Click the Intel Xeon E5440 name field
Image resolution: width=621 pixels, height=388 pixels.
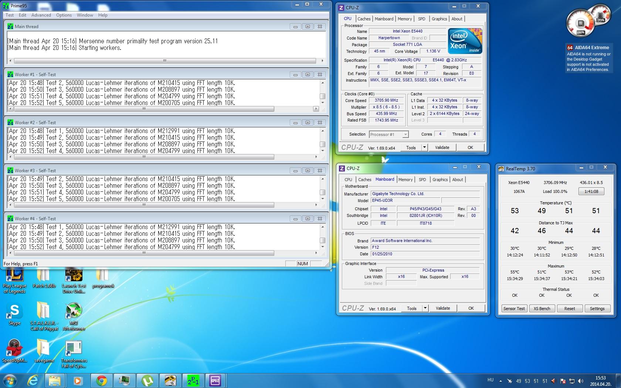407,31
